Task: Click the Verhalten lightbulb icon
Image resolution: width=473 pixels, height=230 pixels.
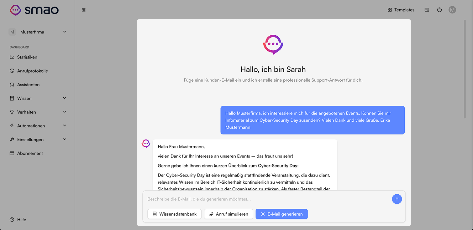Action: click(12, 112)
